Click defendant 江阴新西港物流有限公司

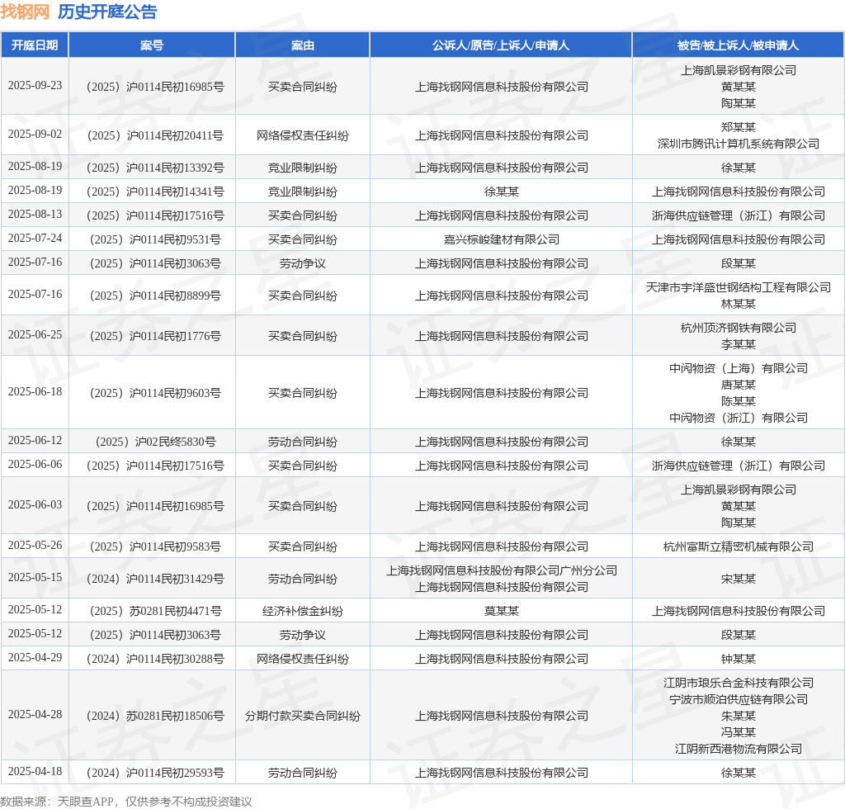[739, 749]
